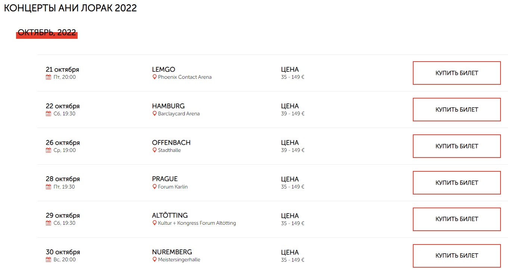Click the location pin beside Forum Karlín
This screenshot has height=271, width=508.
[155, 187]
